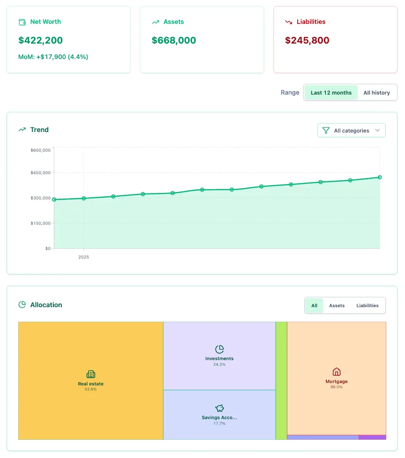Click the Net Worth wallet icon
405x458 pixels.
[22, 22]
